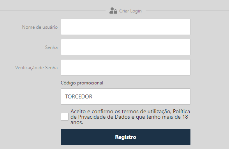Viewport: 229px width, 149px height.
Task: Click the Código promocional label
Action: (x=82, y=83)
